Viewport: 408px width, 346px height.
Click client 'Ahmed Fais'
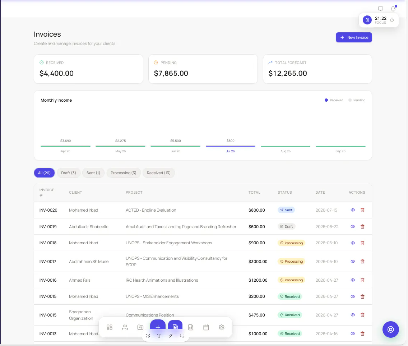click(x=80, y=280)
